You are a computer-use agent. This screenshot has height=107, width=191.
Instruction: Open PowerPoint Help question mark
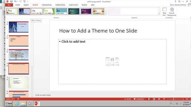click(x=175, y=1)
